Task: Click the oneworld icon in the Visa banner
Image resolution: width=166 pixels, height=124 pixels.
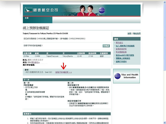Action: click(x=117, y=76)
